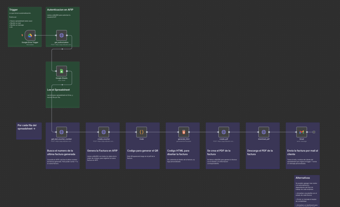Image resolution: width=340 pixels, height=207 pixels.
Task: Select the Google Drive Trigger node icon
Action: coord(30,35)
